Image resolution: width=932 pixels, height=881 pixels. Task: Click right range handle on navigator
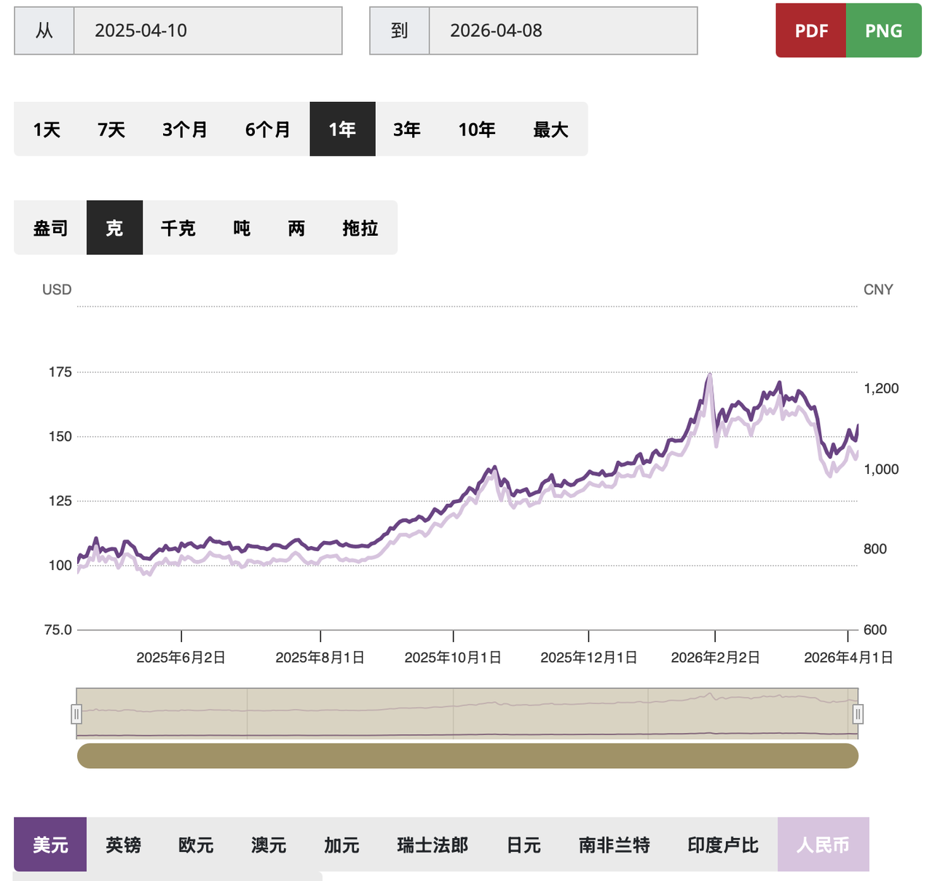[x=858, y=714]
